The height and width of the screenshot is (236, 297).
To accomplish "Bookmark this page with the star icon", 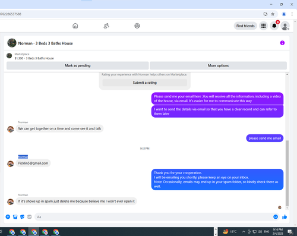I will (x=273, y=14).
